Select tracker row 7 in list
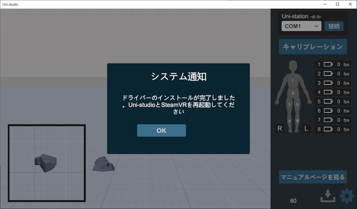This screenshot has width=357, height=209. coord(332,120)
